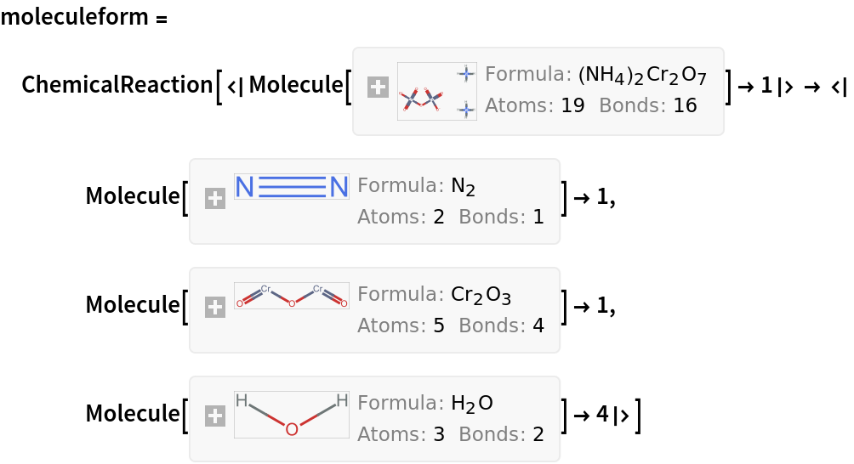This screenshot has width=854, height=464.
Task: Click the N2 atom count value
Action: click(x=439, y=218)
